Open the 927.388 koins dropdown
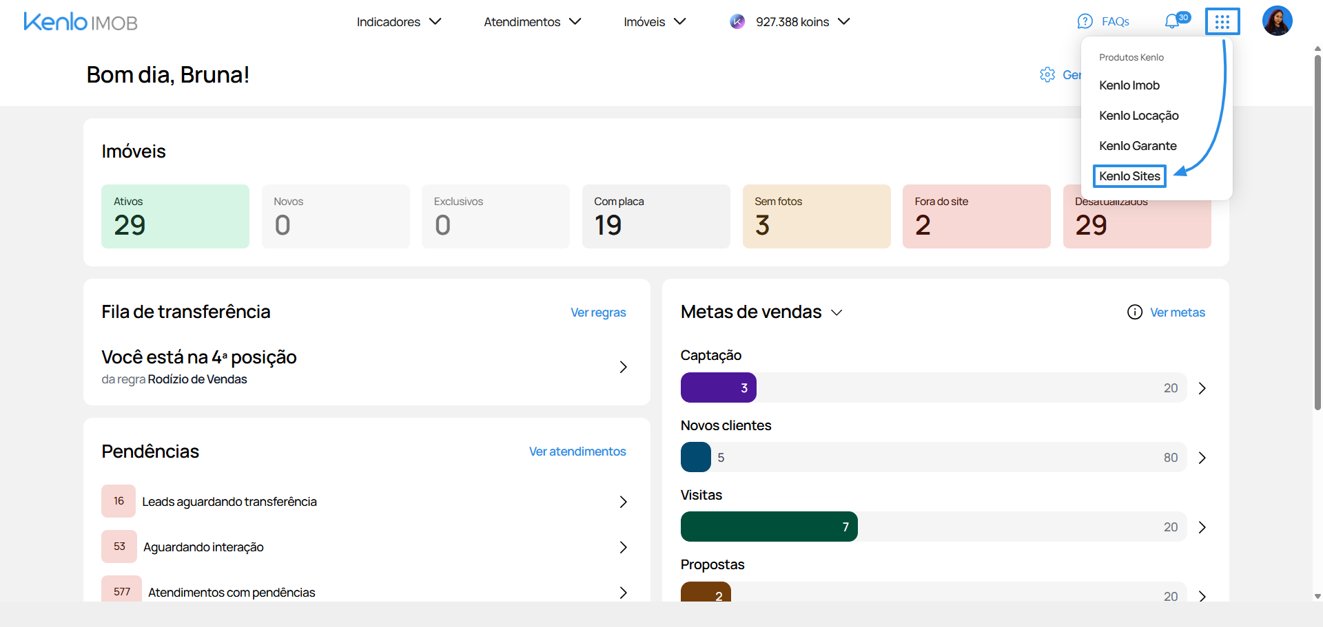Screen dimensions: 1323x627 click(803, 22)
